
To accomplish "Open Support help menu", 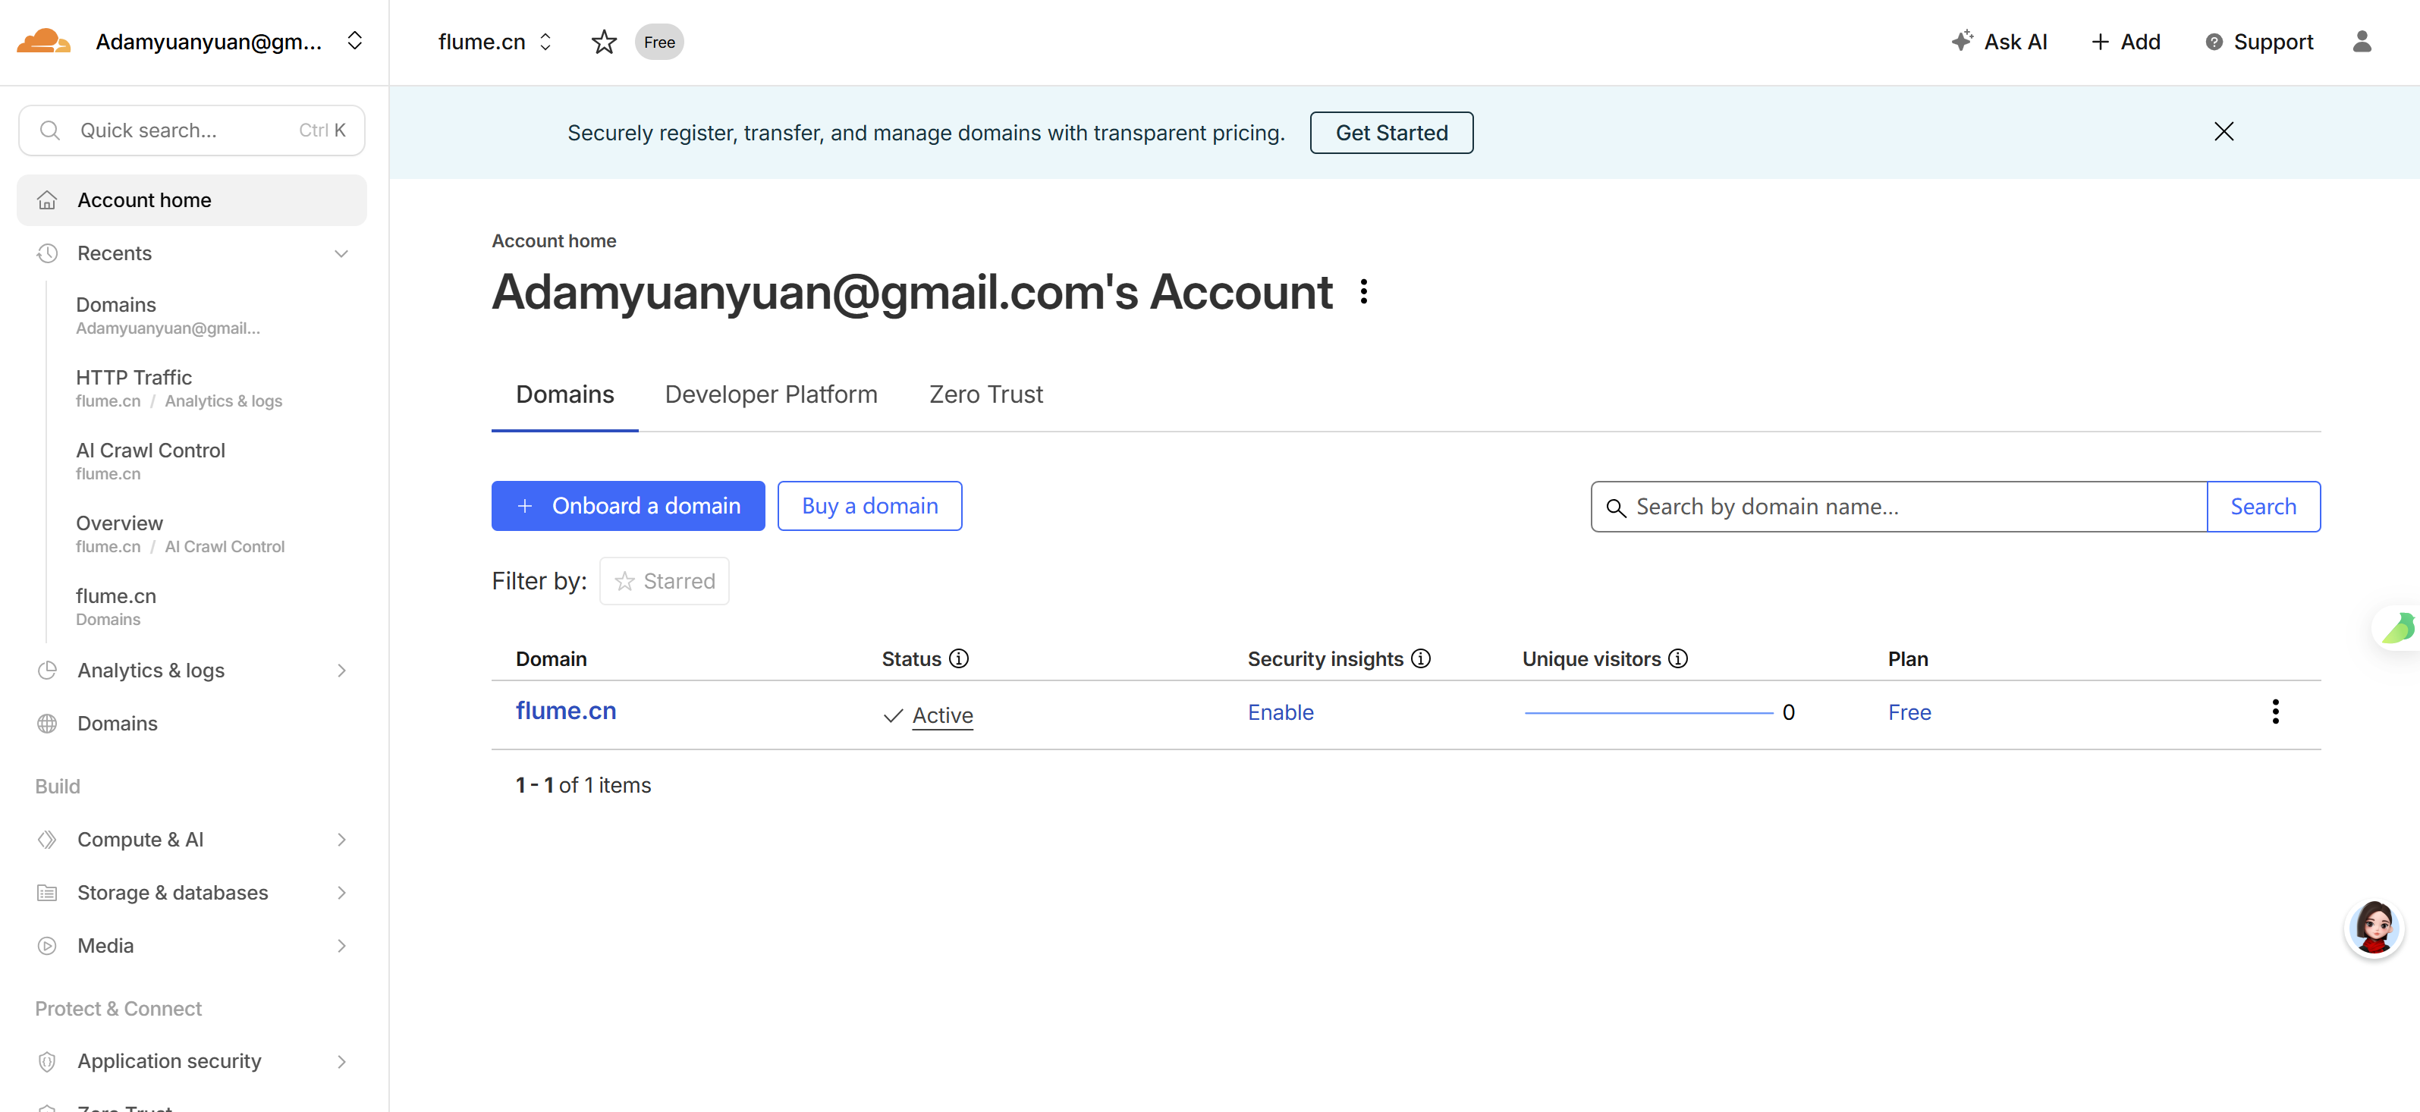I will (x=2258, y=42).
